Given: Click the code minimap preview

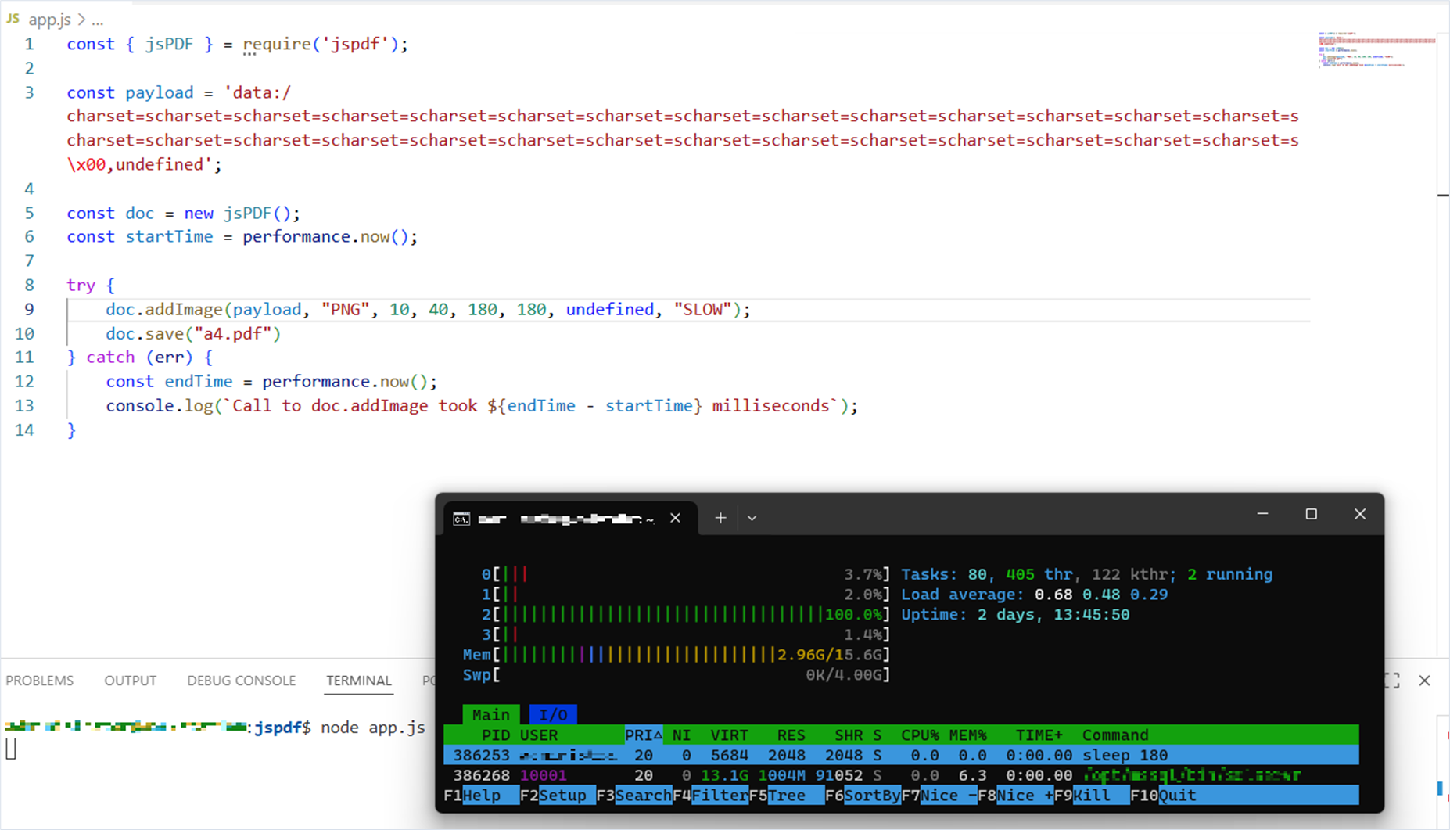Looking at the screenshot, I should (1376, 51).
